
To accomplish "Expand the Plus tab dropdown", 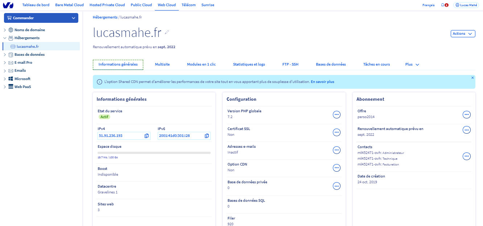I will point(412,64).
